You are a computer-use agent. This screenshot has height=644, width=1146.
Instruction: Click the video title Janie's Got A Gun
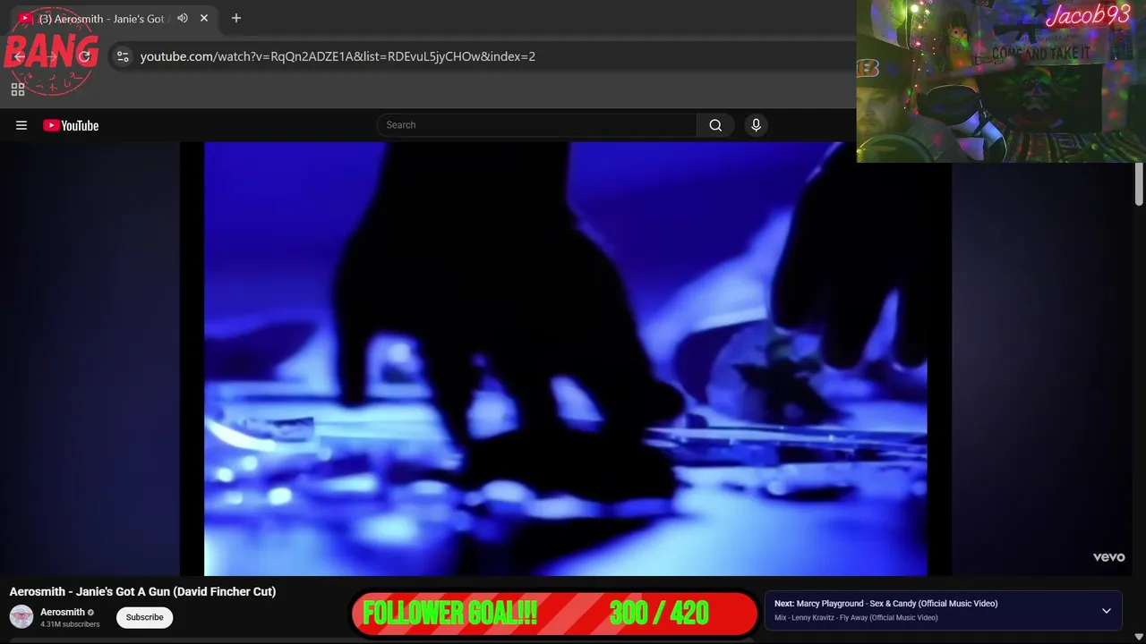(142, 591)
